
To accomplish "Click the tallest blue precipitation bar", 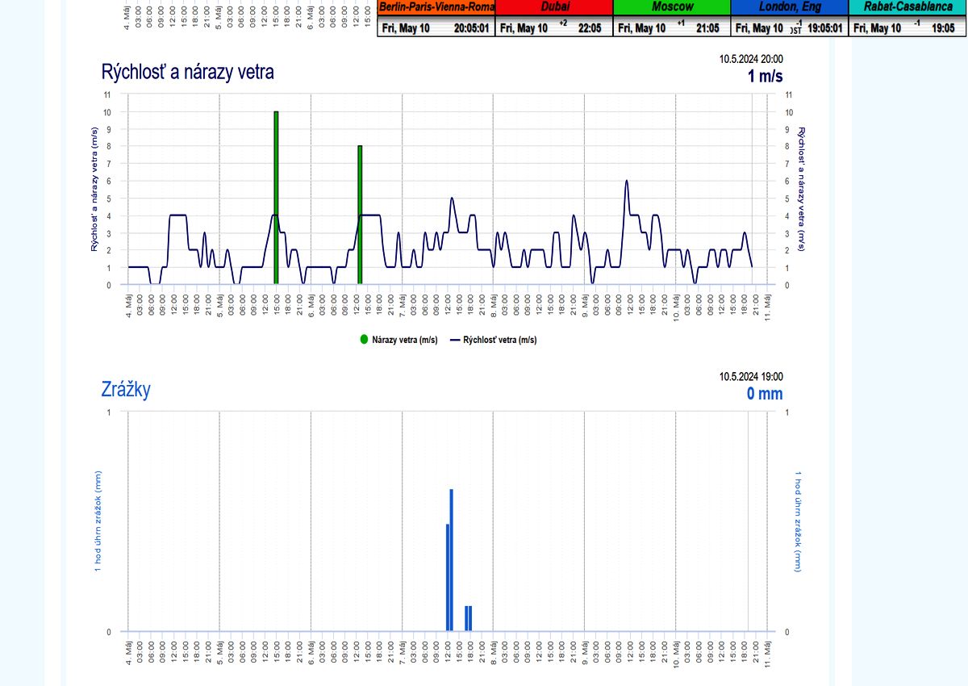I will [x=452, y=559].
